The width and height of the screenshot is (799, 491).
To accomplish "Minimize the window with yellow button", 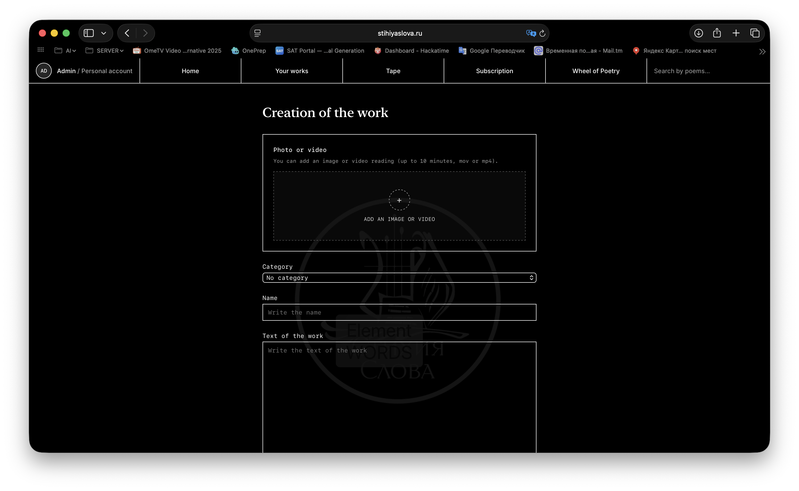I will [x=54, y=33].
